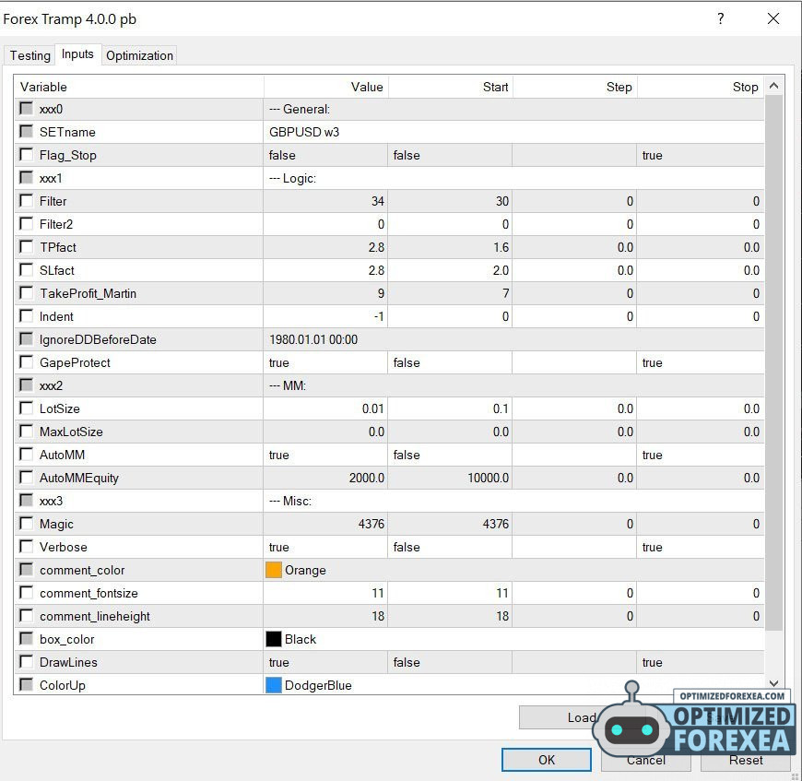Viewport: 802px width, 781px height.
Task: Tick the Flag_Stop checkbox
Action: click(x=26, y=155)
